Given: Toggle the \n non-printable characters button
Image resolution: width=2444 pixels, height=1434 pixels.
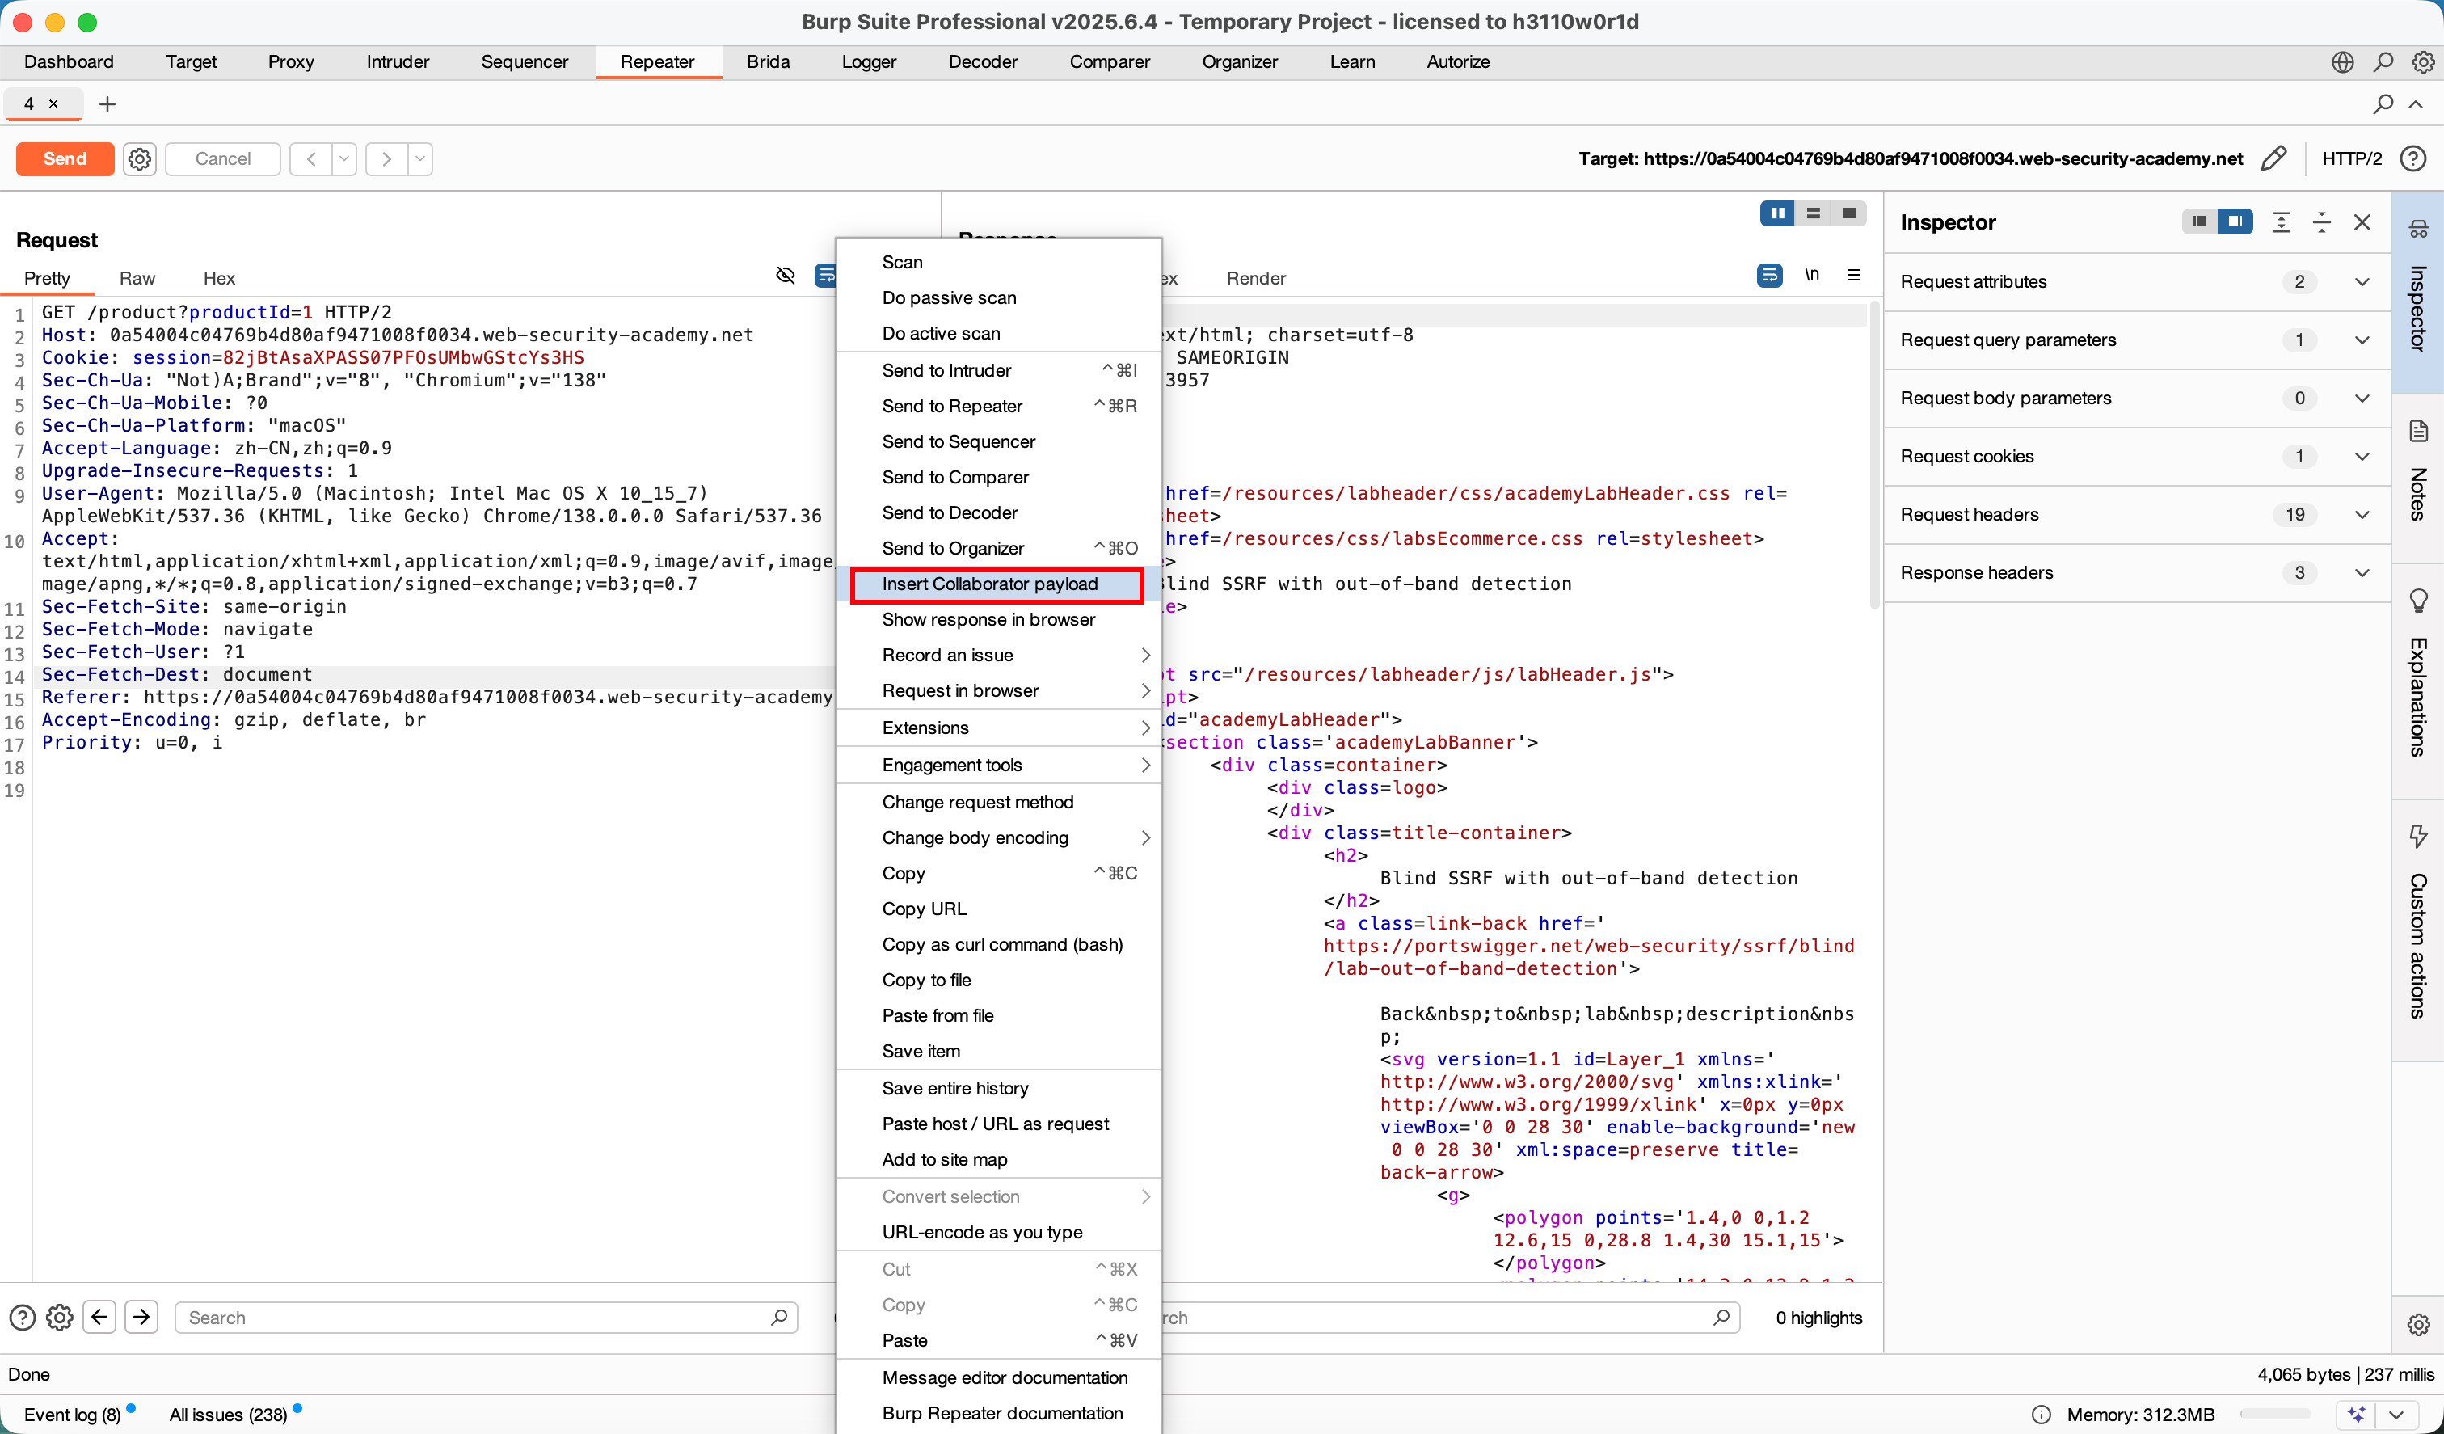Looking at the screenshot, I should click(x=1810, y=276).
